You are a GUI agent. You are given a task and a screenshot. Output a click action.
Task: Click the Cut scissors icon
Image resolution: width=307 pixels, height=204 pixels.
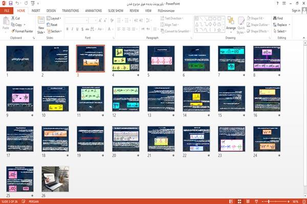tap(13, 18)
